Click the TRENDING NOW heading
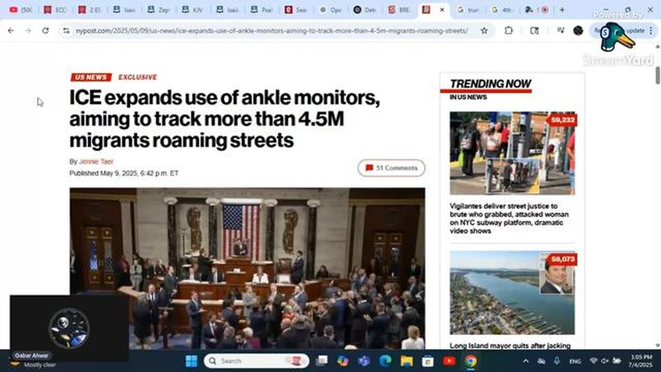The image size is (661, 372). pos(490,84)
